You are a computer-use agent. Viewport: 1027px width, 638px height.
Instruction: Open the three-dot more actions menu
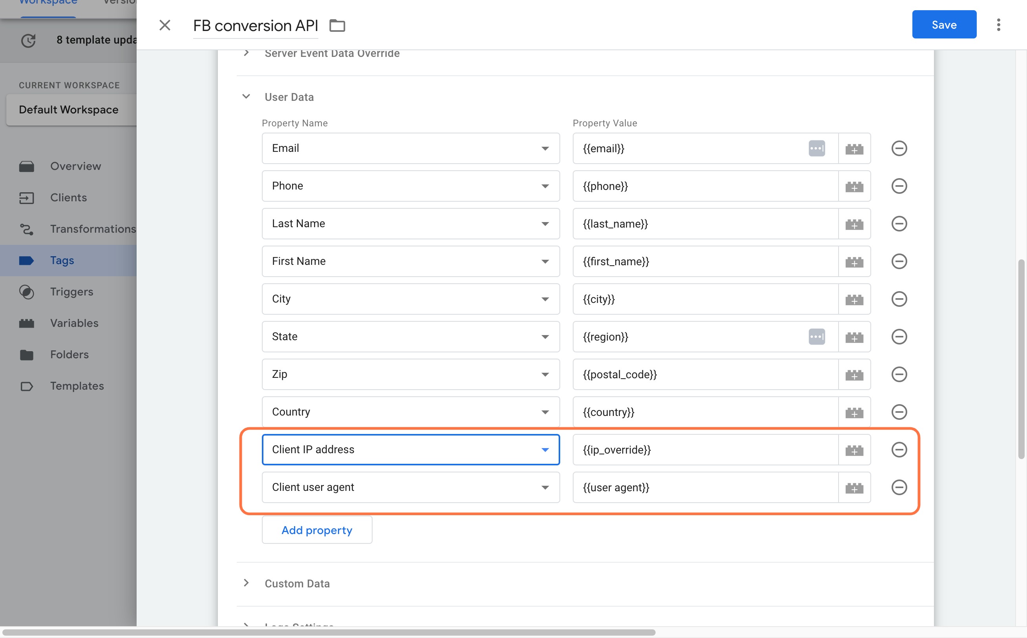998,25
